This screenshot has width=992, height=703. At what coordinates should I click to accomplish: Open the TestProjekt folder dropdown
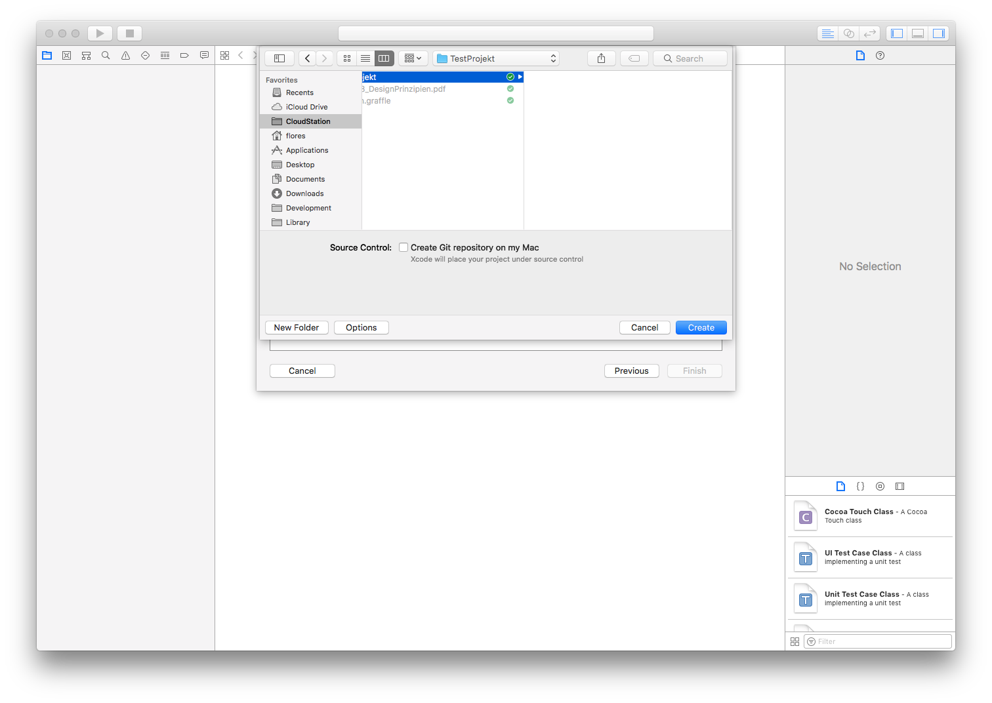point(495,58)
